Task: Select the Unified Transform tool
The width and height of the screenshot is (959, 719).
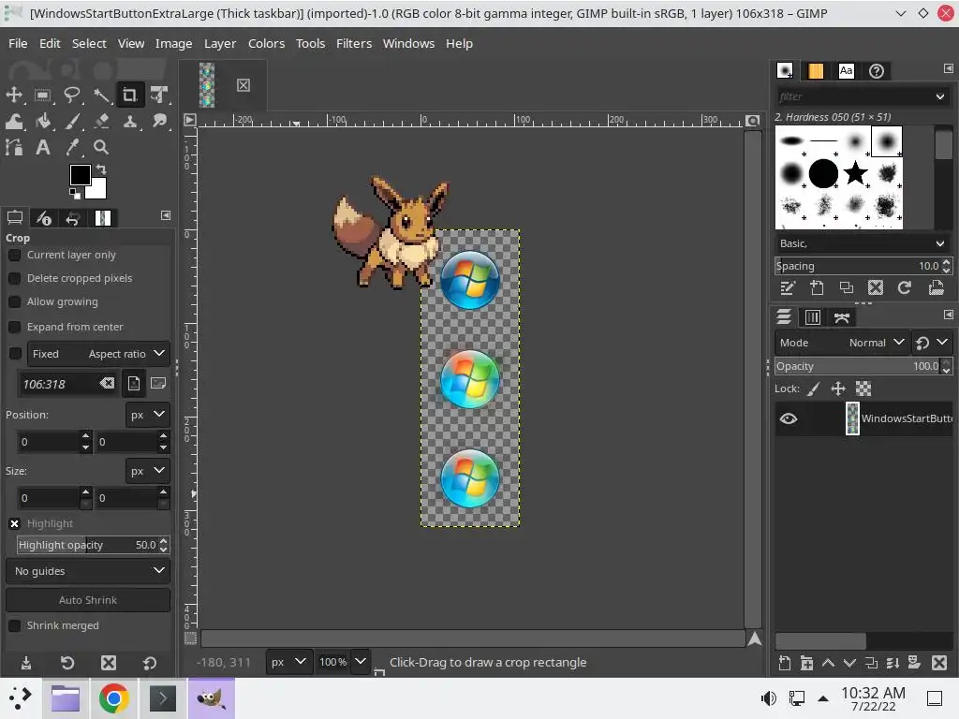Action: coord(159,95)
